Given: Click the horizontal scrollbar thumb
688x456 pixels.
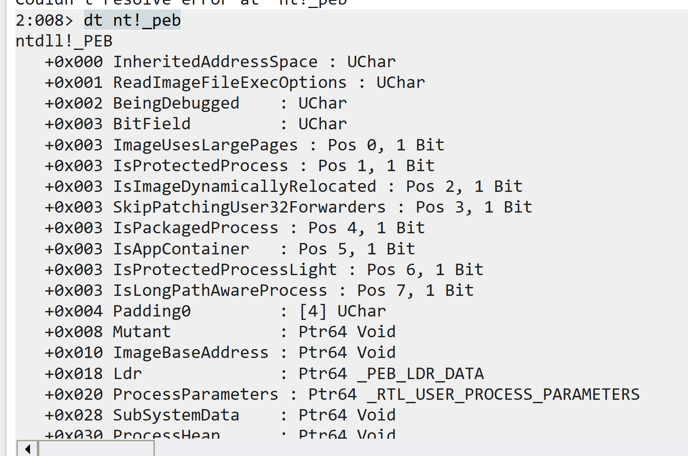Looking at the screenshot, I should 96,448.
